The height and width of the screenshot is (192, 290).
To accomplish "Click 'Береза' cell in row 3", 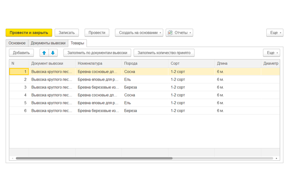I will click(x=145, y=87).
